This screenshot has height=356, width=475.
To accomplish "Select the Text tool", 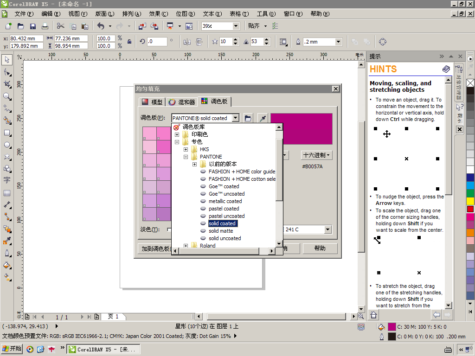I will coord(7,180).
